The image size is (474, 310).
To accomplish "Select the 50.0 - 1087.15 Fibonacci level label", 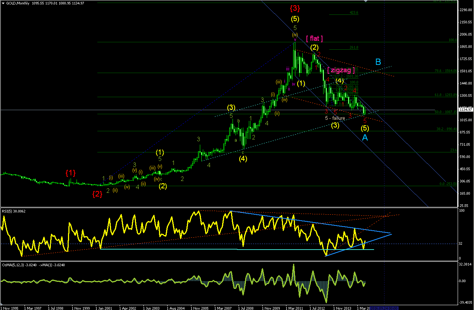I will point(445,112).
